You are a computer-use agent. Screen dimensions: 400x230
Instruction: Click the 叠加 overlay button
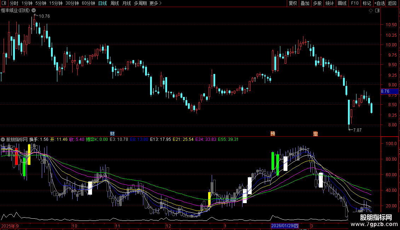pyautogui.click(x=305, y=3)
